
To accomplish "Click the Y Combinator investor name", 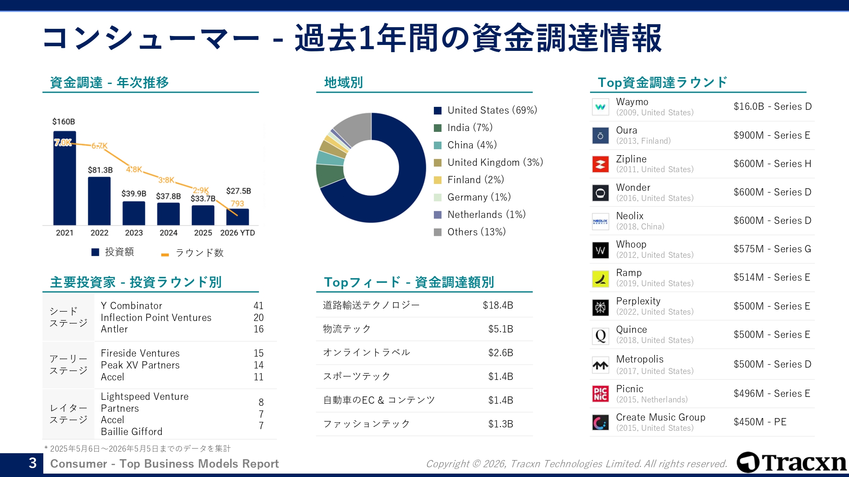I will click(132, 306).
